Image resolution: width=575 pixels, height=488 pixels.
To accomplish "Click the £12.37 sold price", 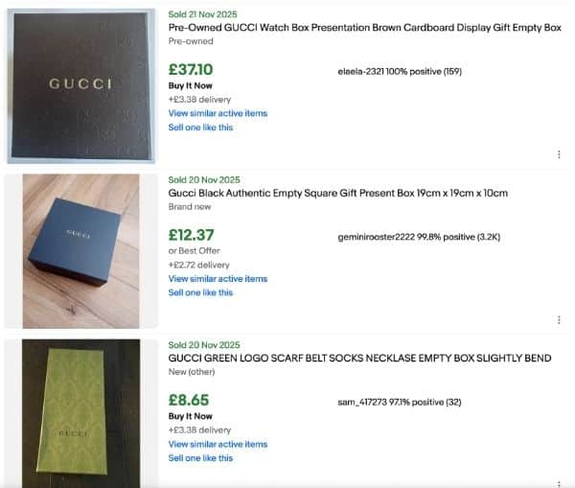I will point(191,235).
